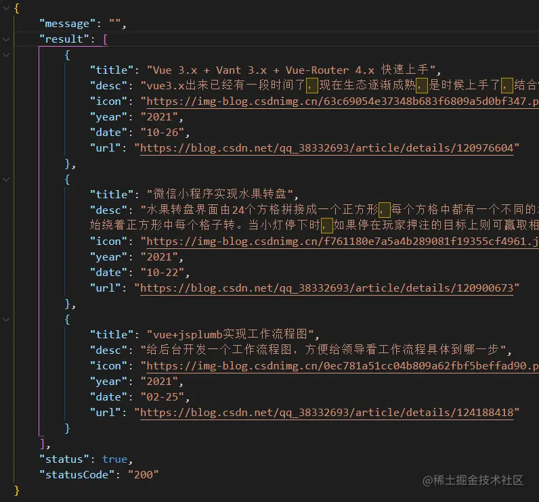Click the title value "vue+jsplumb实现工作流程图"

[x=230, y=335]
